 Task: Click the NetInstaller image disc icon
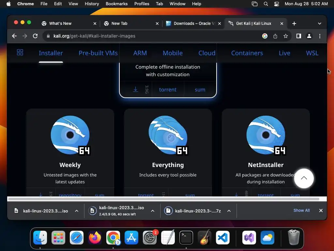click(x=266, y=135)
